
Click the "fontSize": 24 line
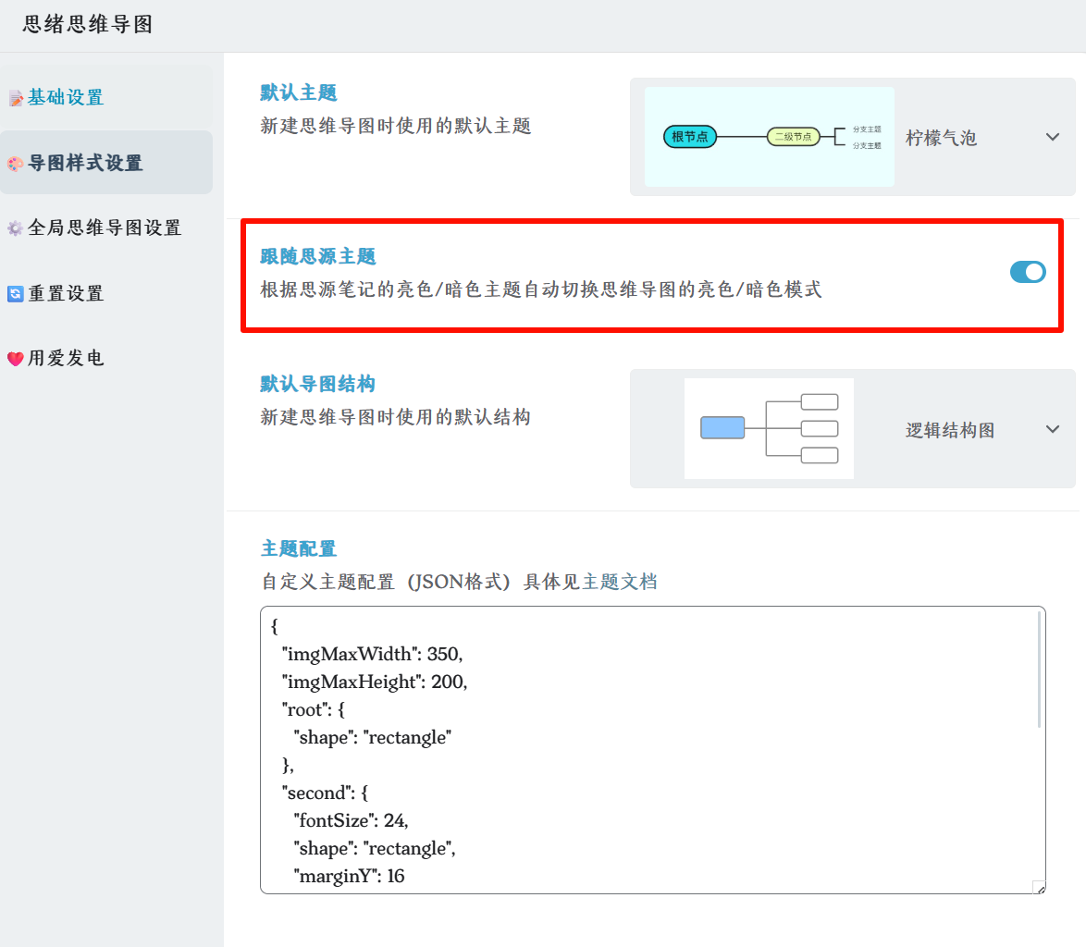(352, 820)
